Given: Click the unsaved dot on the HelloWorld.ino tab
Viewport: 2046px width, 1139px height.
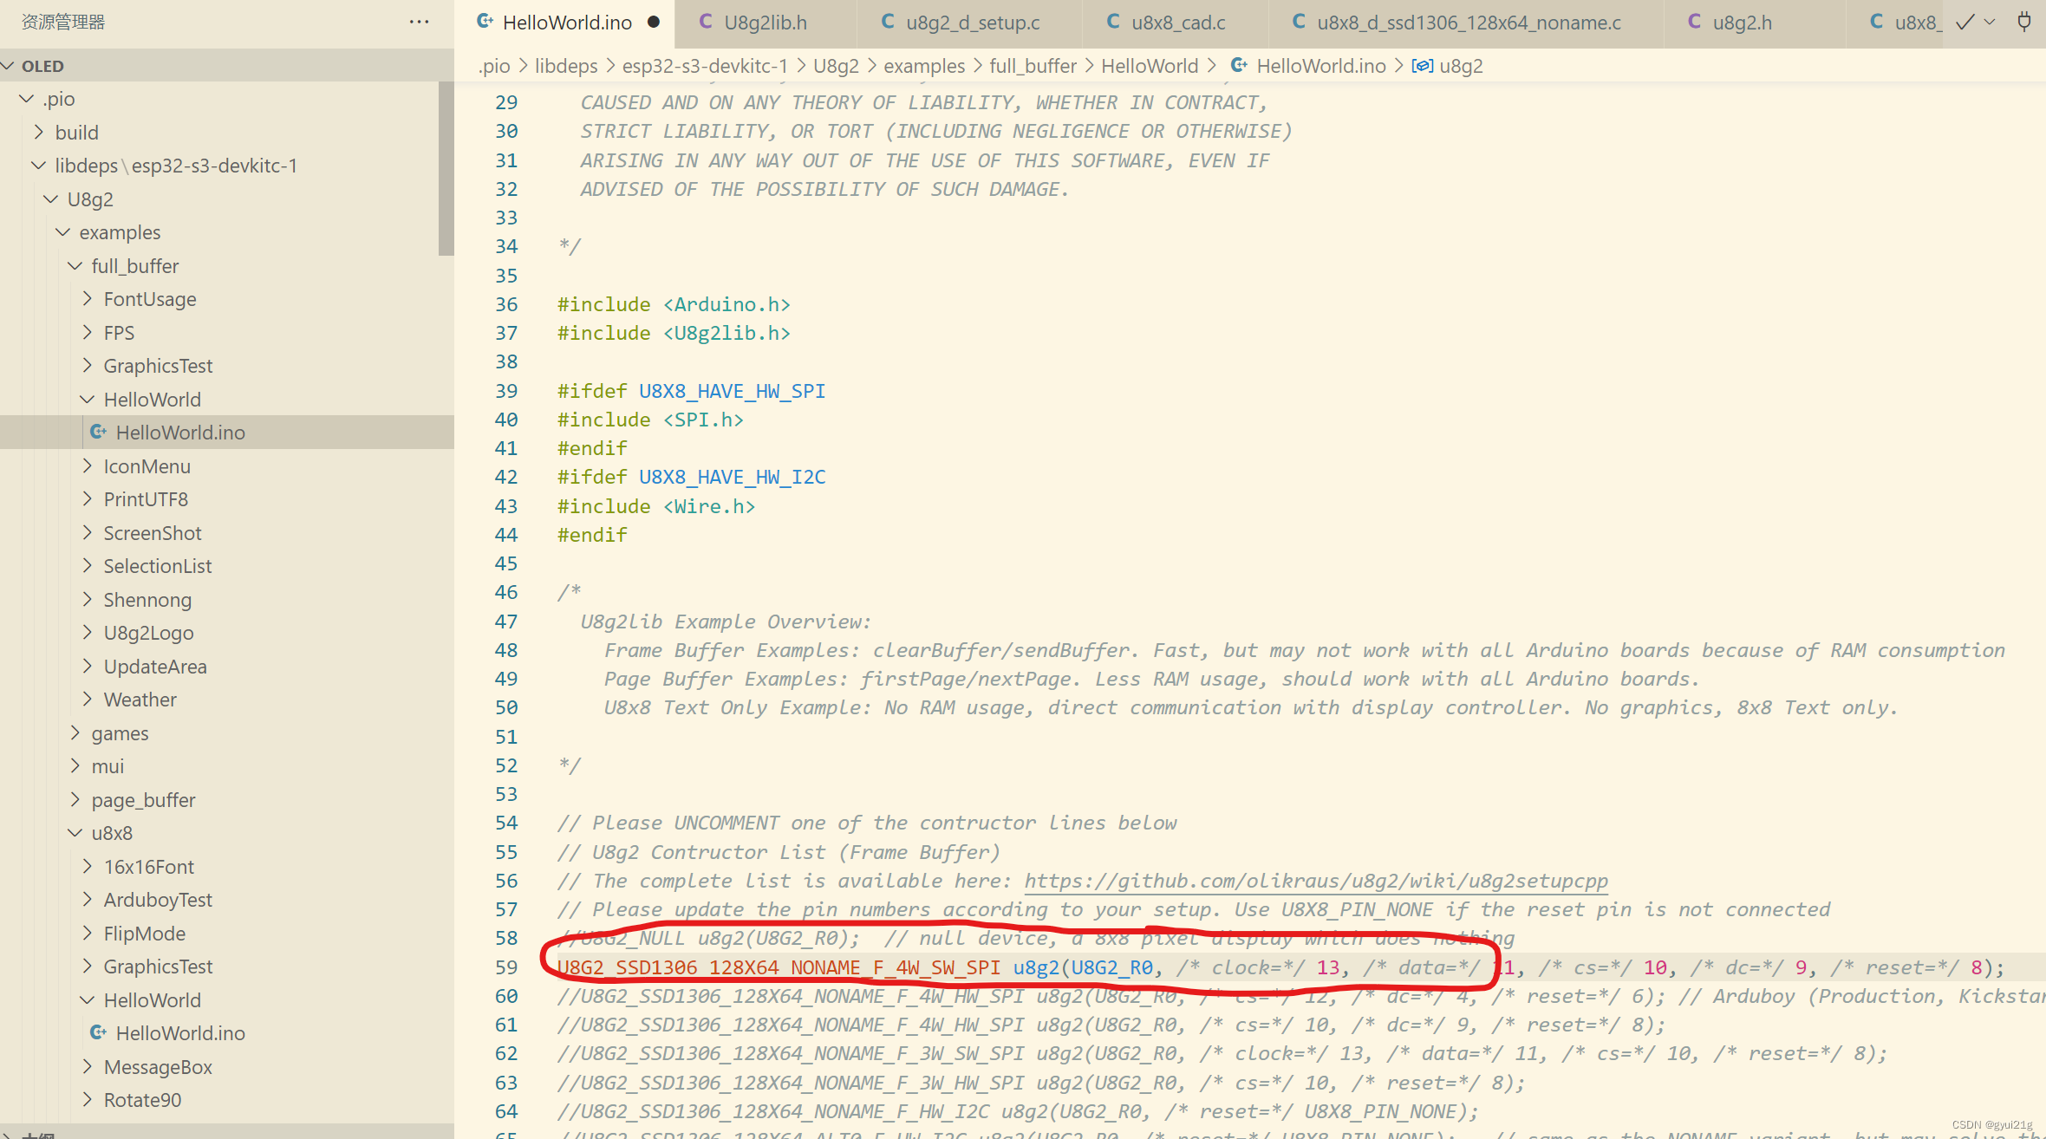Looking at the screenshot, I should click(x=654, y=22).
